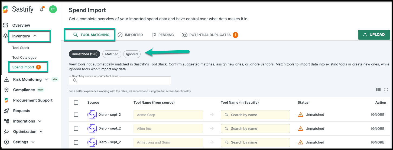
Task: Tick the Acme Corp row checkbox
Action: (76, 115)
